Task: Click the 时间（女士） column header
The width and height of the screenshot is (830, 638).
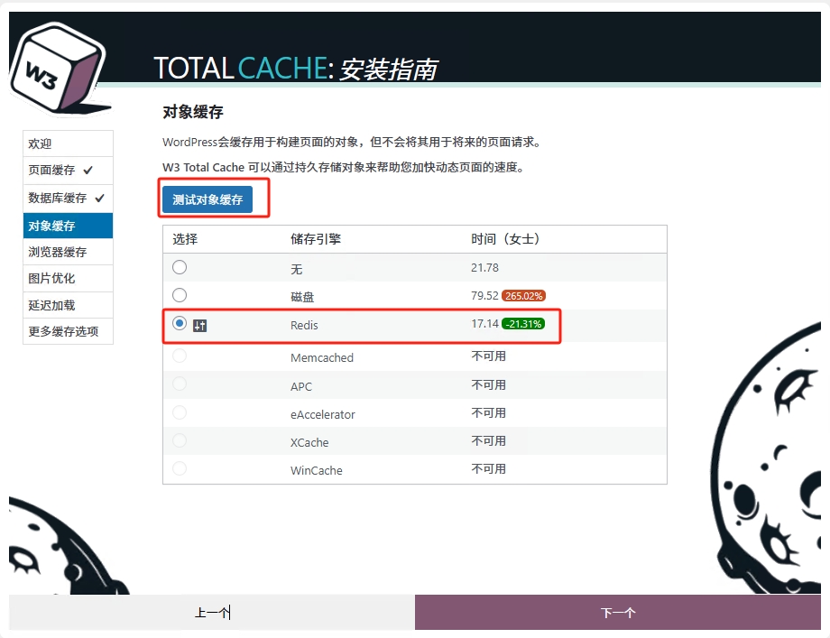Action: [505, 239]
